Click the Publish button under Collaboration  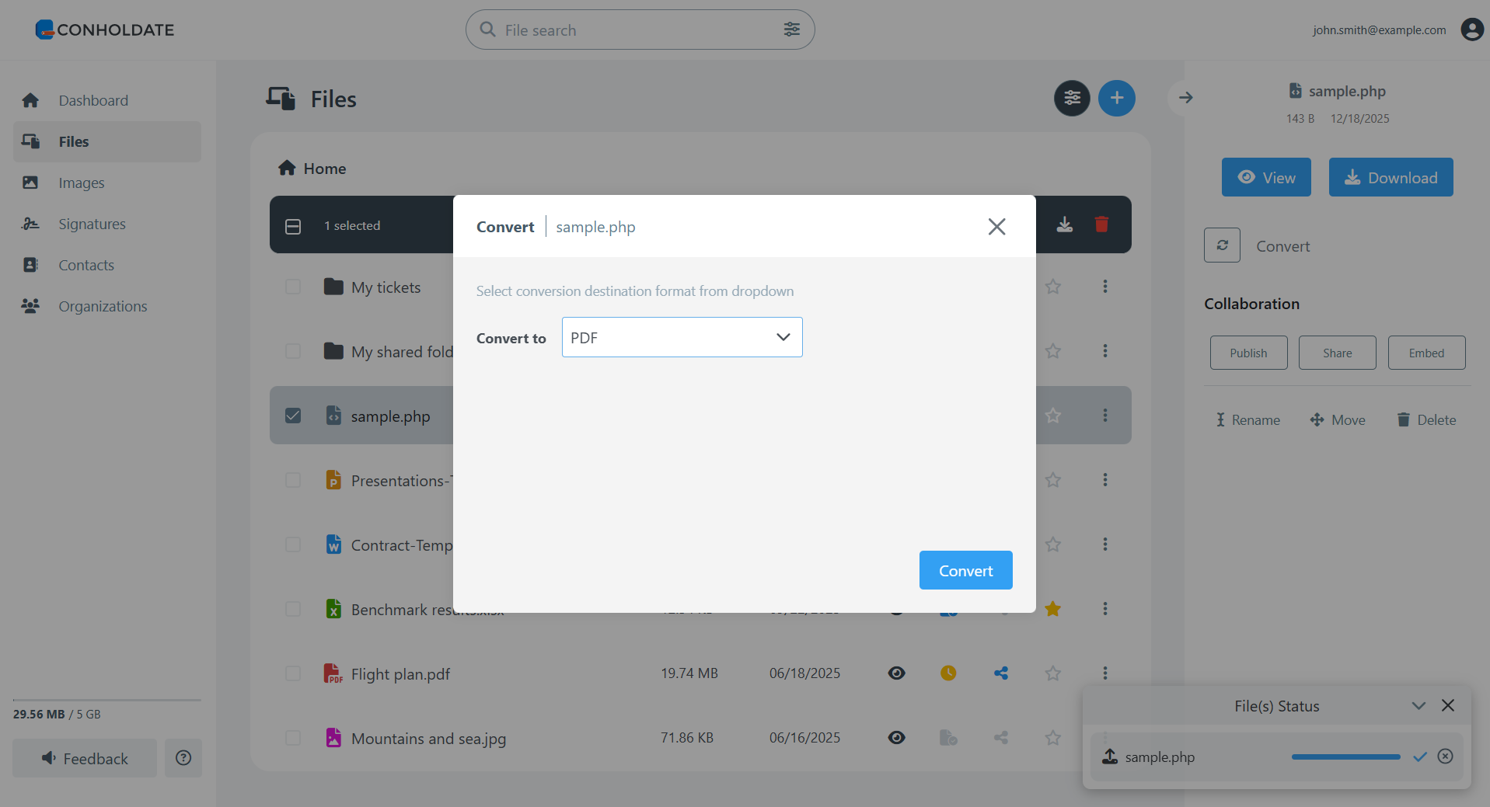pos(1247,353)
